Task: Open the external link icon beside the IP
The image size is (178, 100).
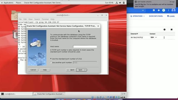Action: click(x=142, y=37)
